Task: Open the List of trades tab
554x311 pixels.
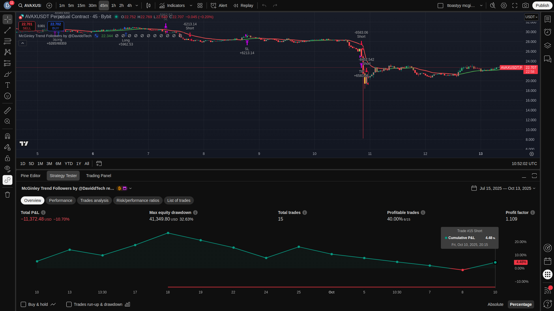Action: pos(179,200)
